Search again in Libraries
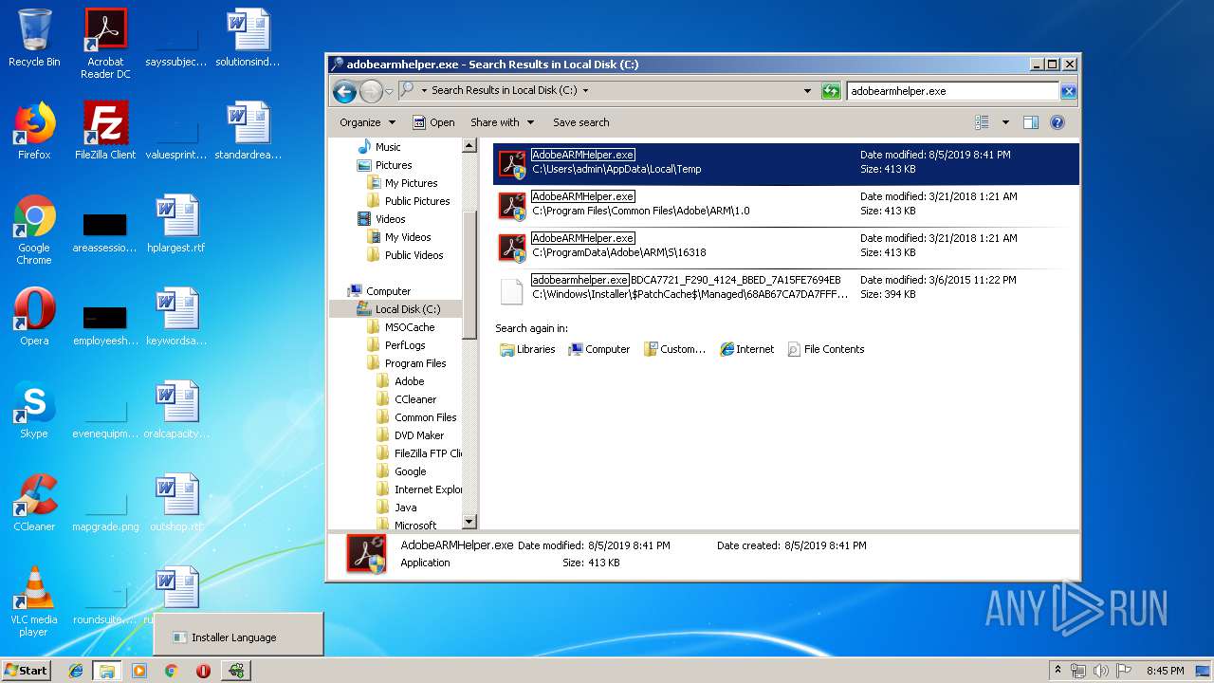1214x683 pixels. (527, 349)
